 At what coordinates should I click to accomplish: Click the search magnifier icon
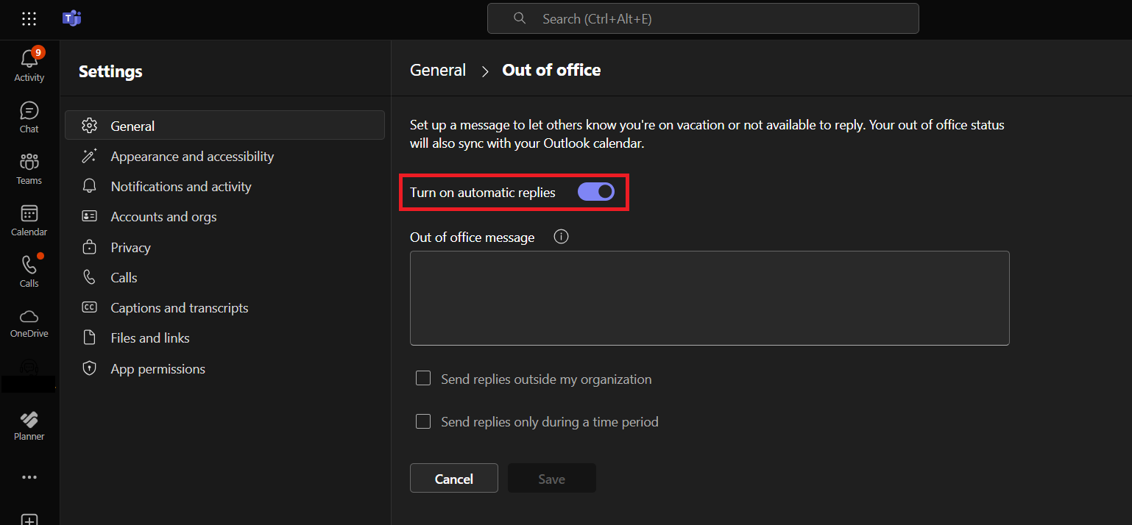pyautogui.click(x=520, y=18)
